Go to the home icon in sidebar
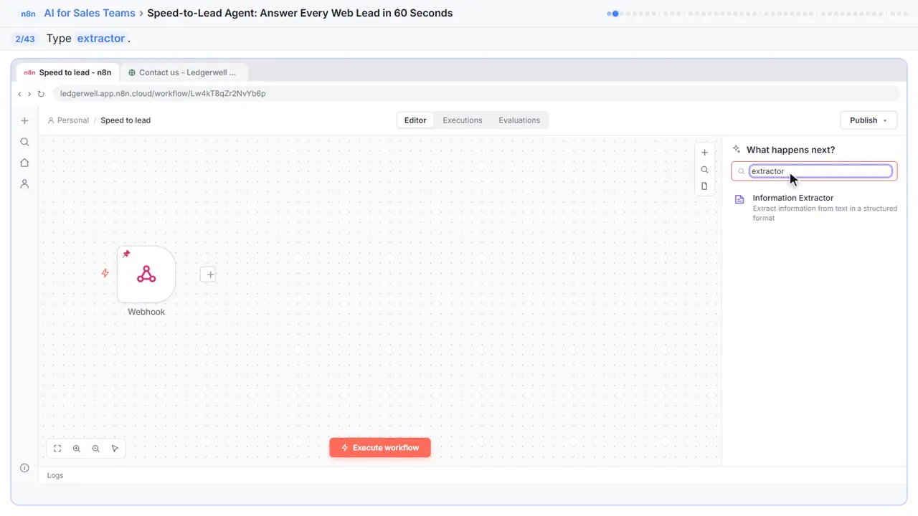918x516 pixels. [24, 163]
